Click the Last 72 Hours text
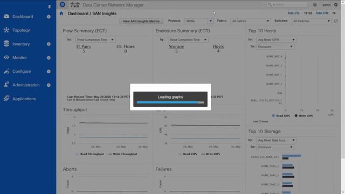The image size is (345, 194). tap(260, 121)
